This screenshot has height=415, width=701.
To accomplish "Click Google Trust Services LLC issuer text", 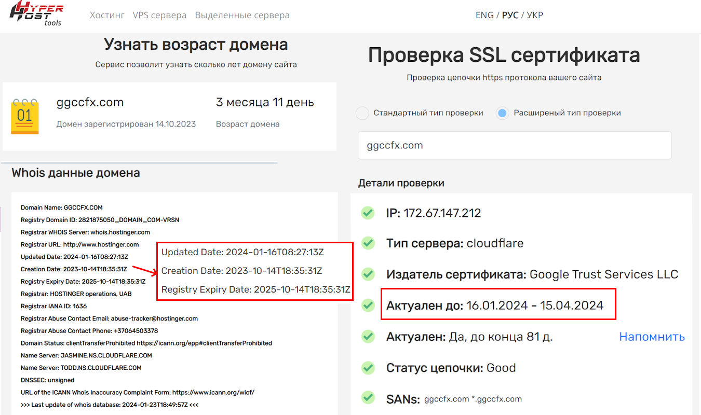I will [604, 274].
